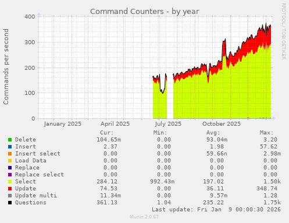Click the 'July 2025' axis label

pos(168,124)
